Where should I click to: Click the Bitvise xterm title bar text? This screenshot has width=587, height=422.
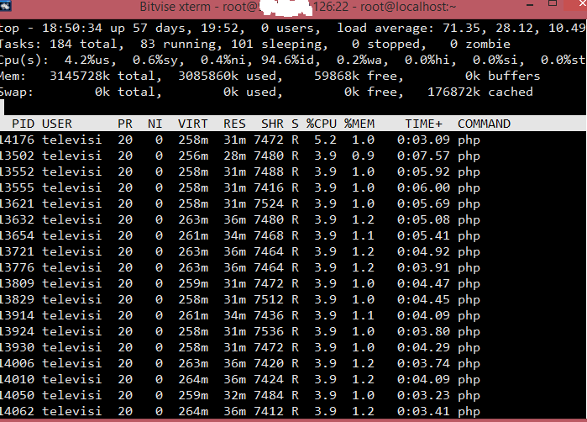click(x=297, y=7)
